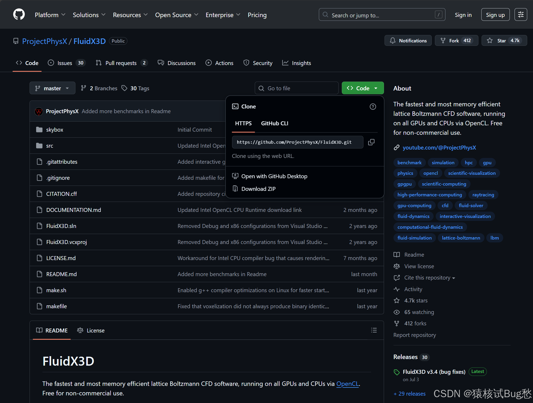Click the Star icon
This screenshot has height=403, width=533.
[x=490, y=41]
